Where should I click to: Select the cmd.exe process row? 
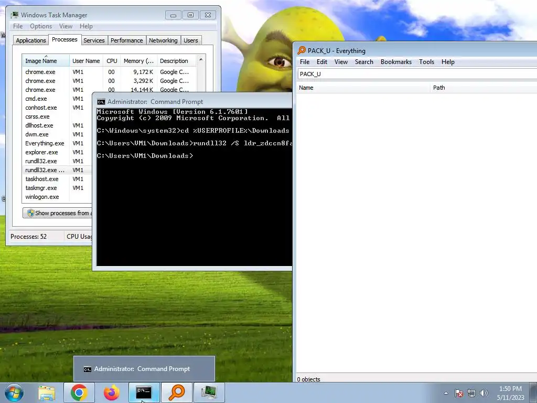pos(57,99)
